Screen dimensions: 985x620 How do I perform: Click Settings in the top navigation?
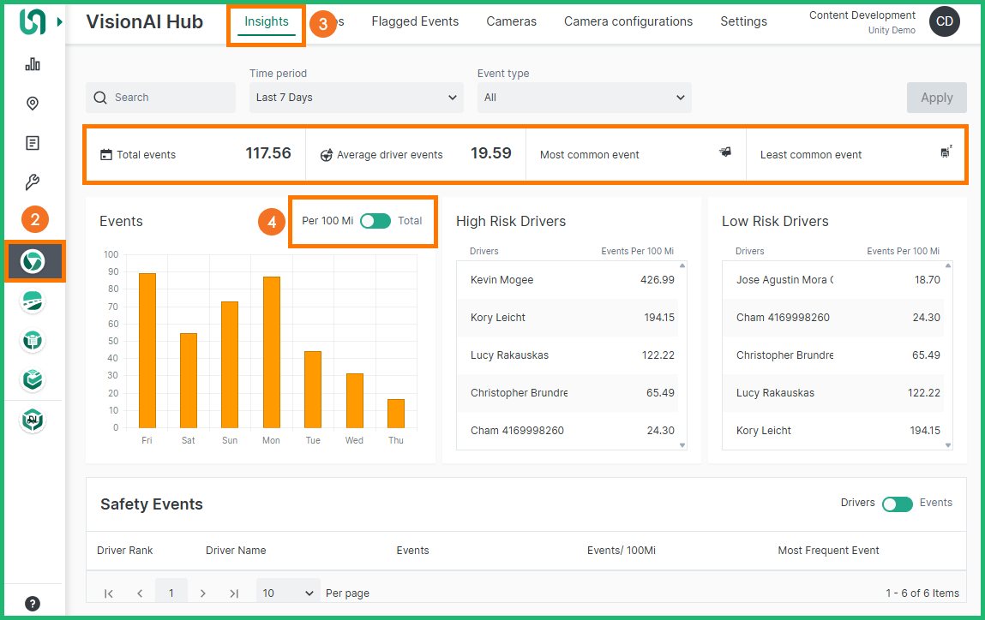point(742,21)
